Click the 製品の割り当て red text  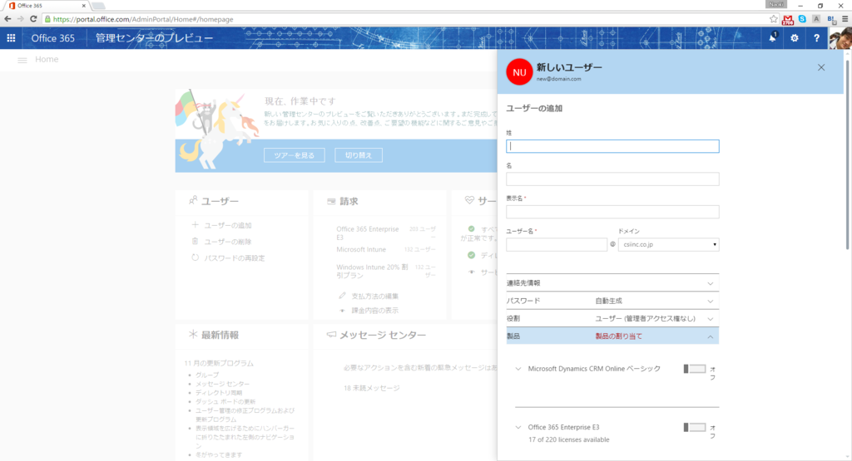pyautogui.click(x=618, y=336)
